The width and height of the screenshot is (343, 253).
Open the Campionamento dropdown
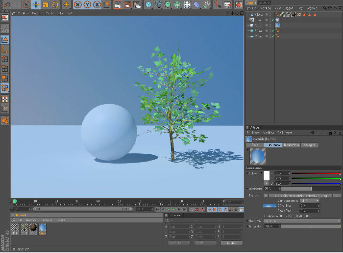tap(310, 200)
